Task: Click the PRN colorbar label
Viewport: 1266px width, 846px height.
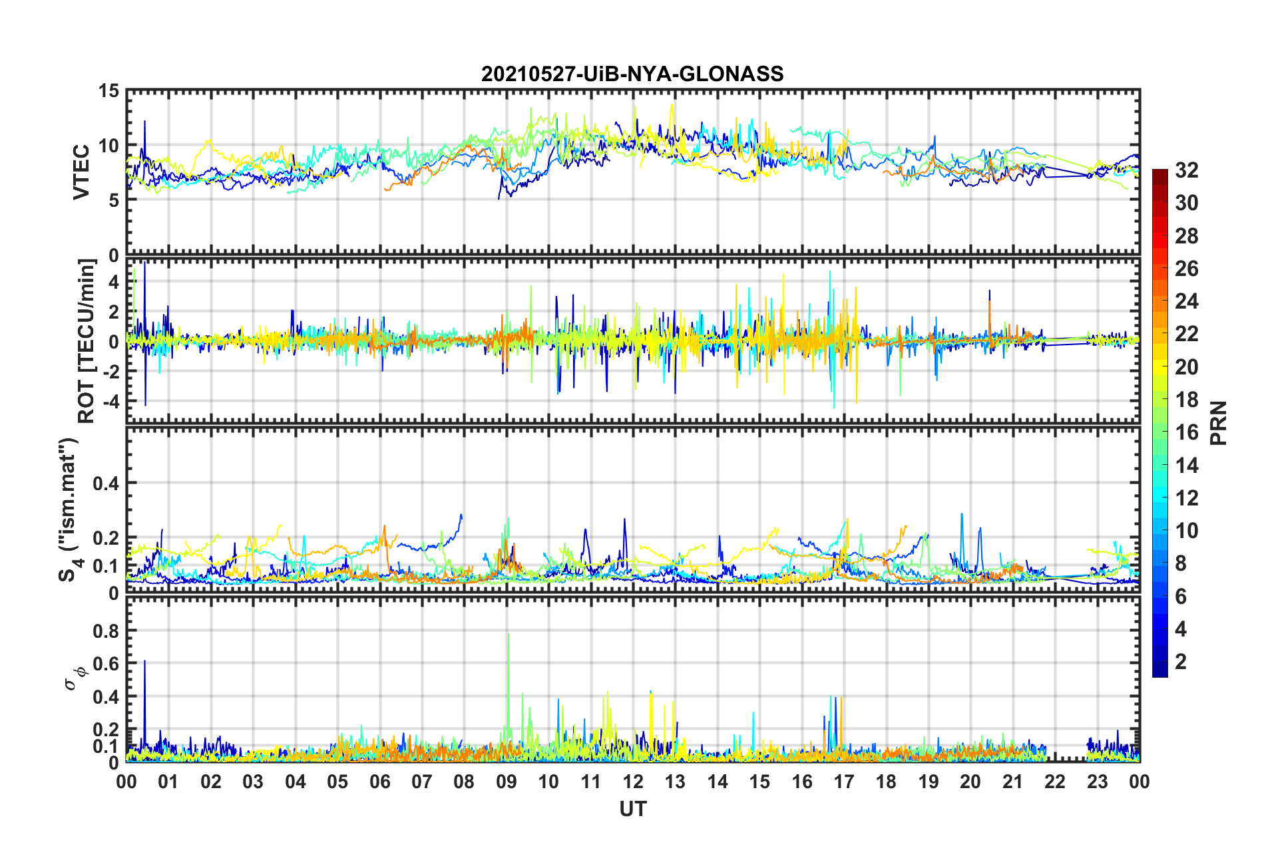Action: pyautogui.click(x=1218, y=423)
